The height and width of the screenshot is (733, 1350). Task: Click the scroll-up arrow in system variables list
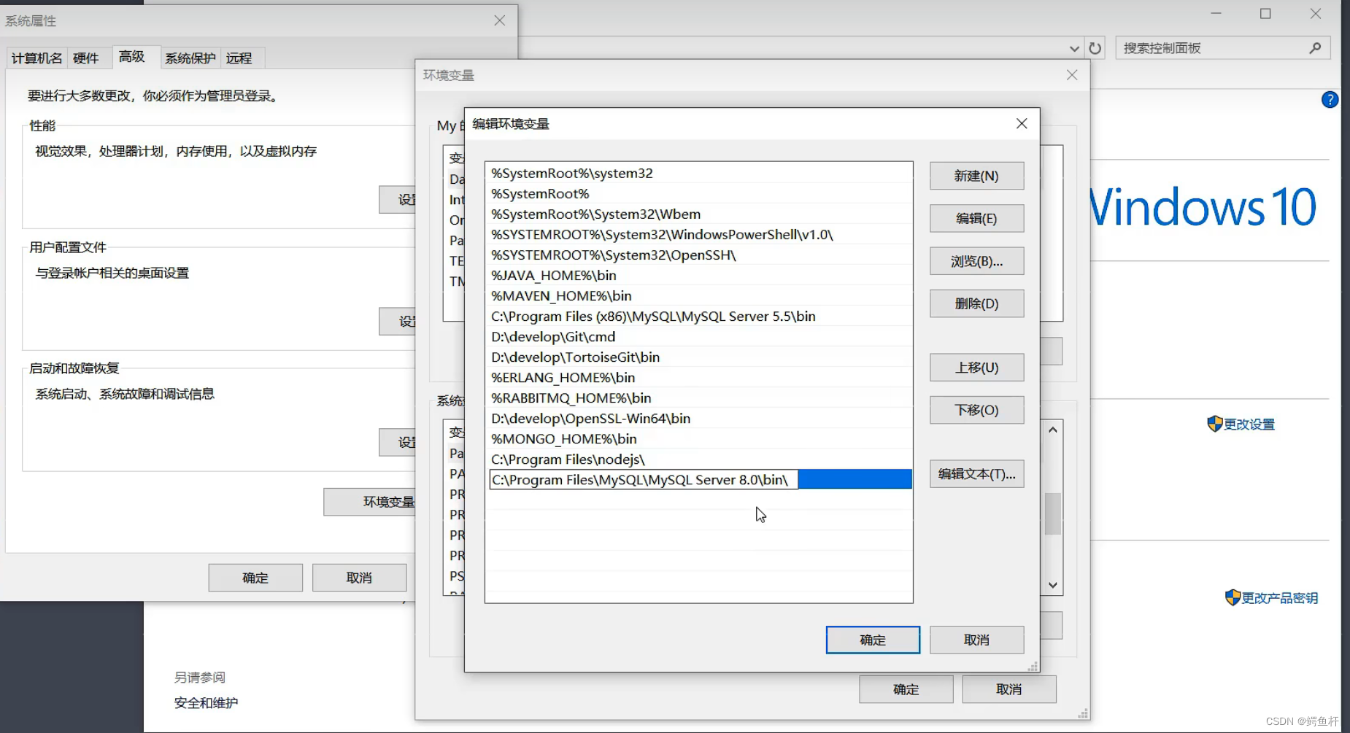pos(1053,430)
